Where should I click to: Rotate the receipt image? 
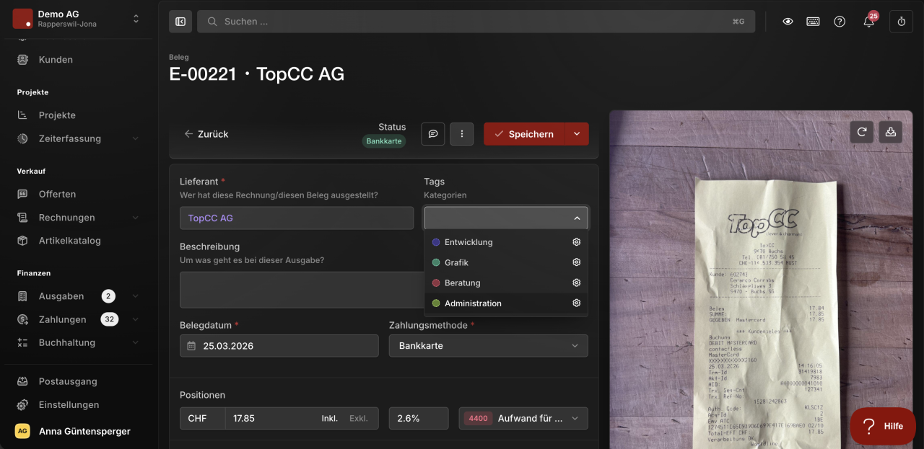862,132
